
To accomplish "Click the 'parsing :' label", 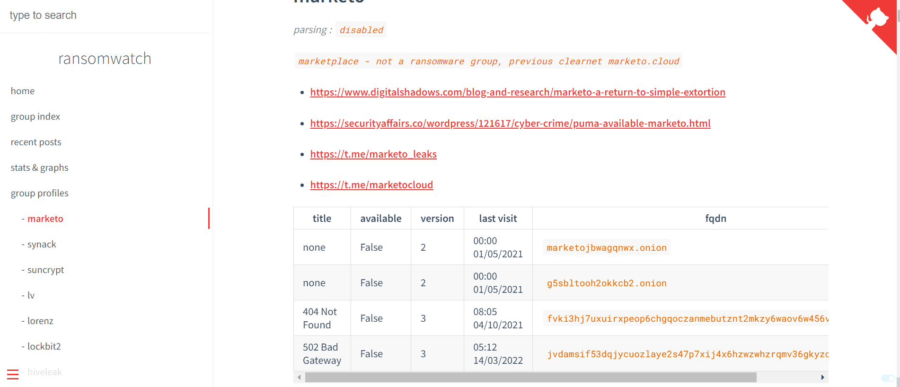I will pyautogui.click(x=312, y=30).
